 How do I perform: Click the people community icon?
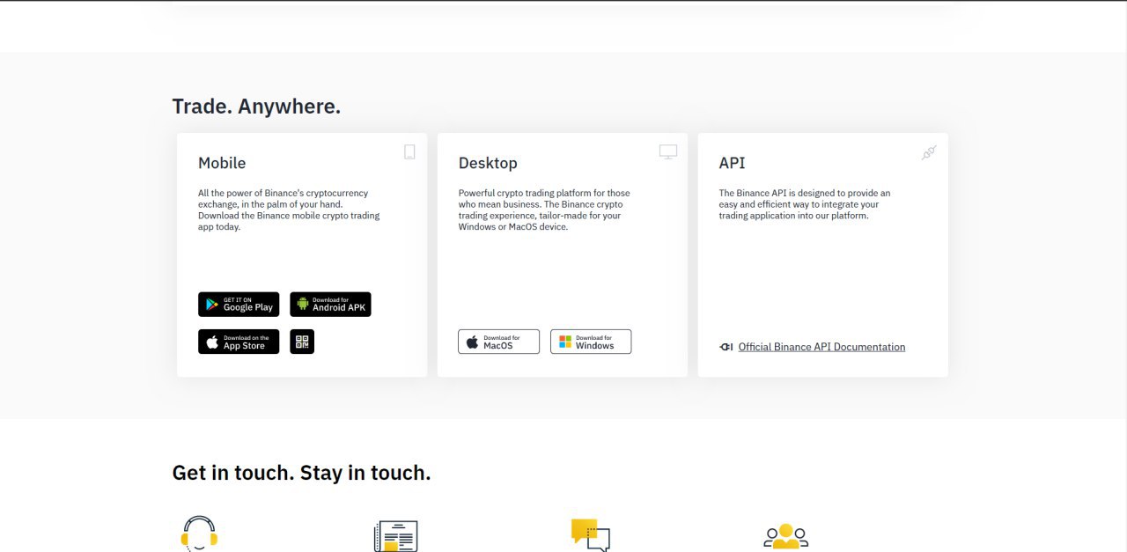(x=785, y=536)
